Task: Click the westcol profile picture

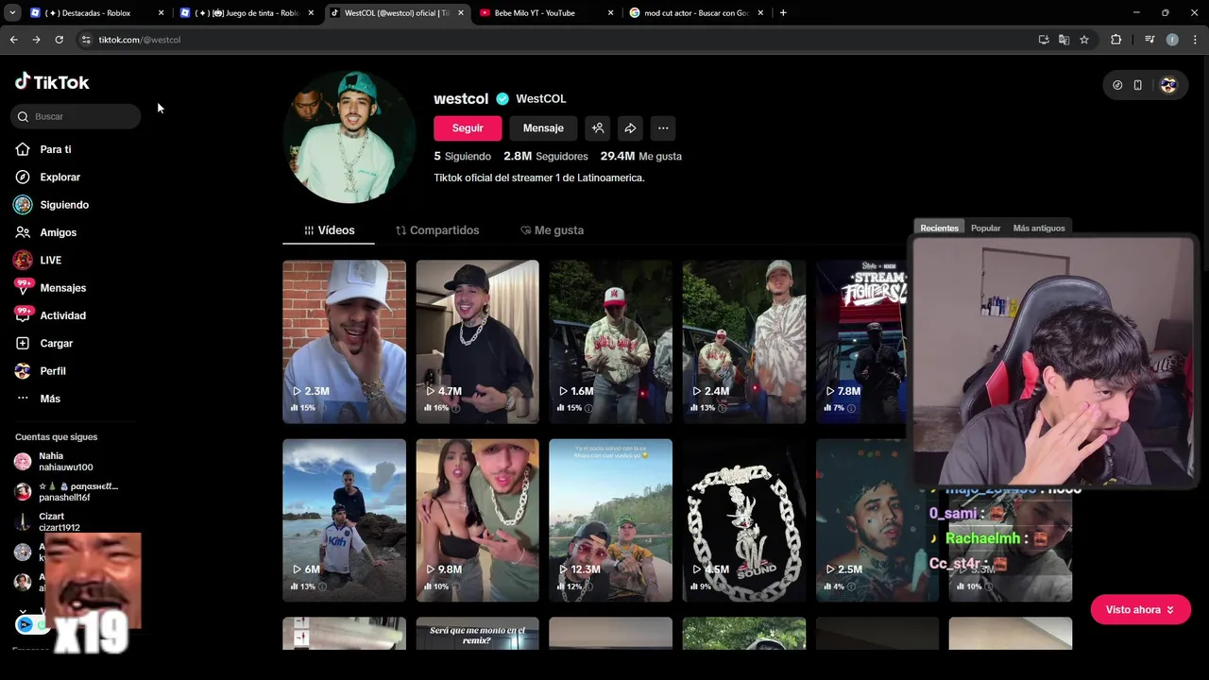Action: pos(349,136)
